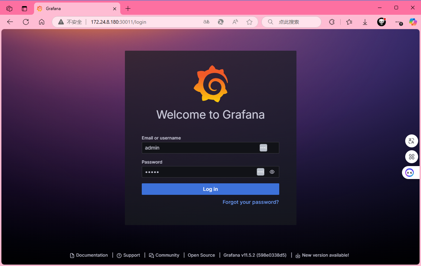Image resolution: width=421 pixels, height=266 pixels.
Task: Open the Open Source footer link
Action: pyautogui.click(x=201, y=255)
